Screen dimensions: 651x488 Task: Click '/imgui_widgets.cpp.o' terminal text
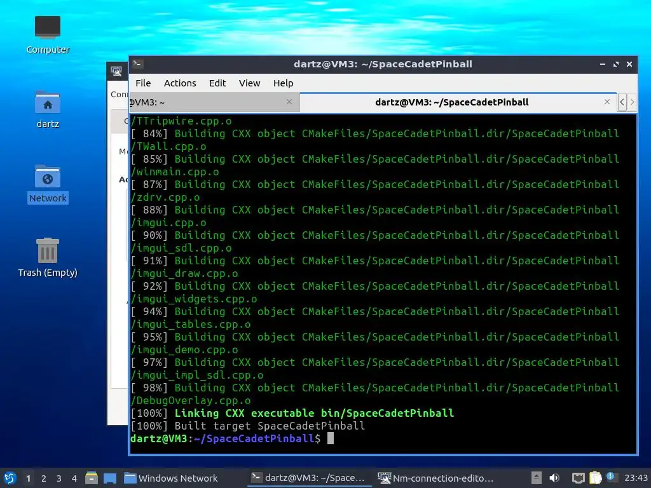point(194,299)
